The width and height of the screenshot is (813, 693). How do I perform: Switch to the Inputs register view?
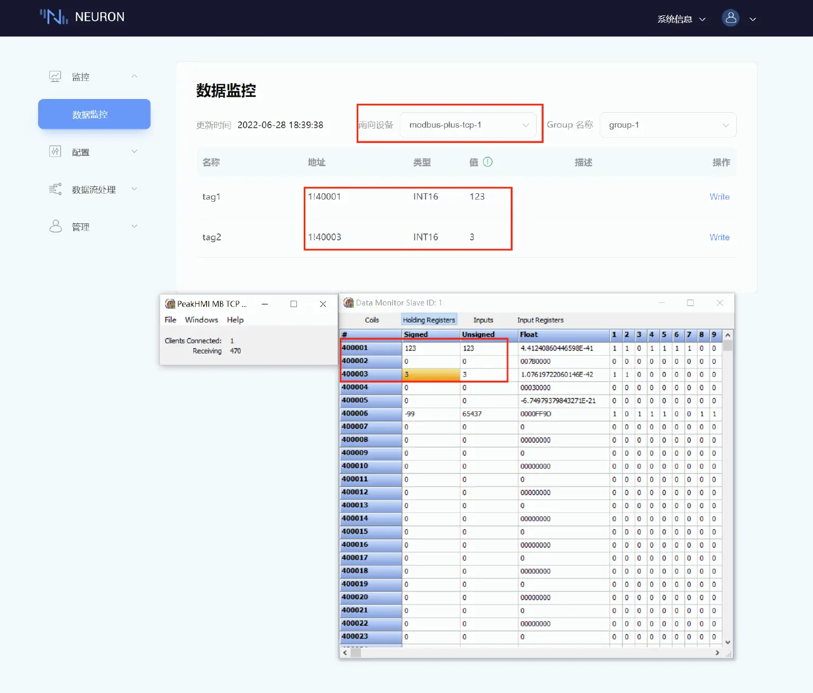point(483,320)
